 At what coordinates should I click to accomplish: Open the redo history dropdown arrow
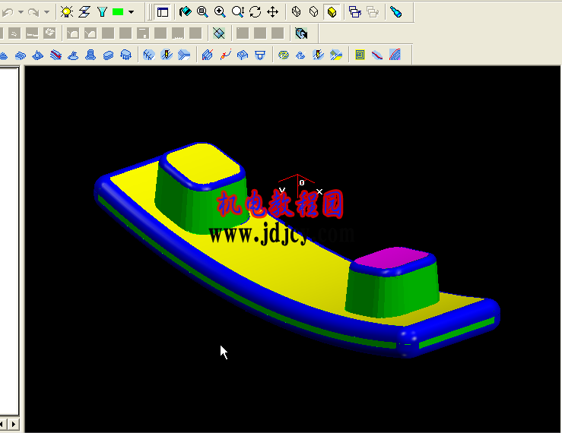coord(46,11)
